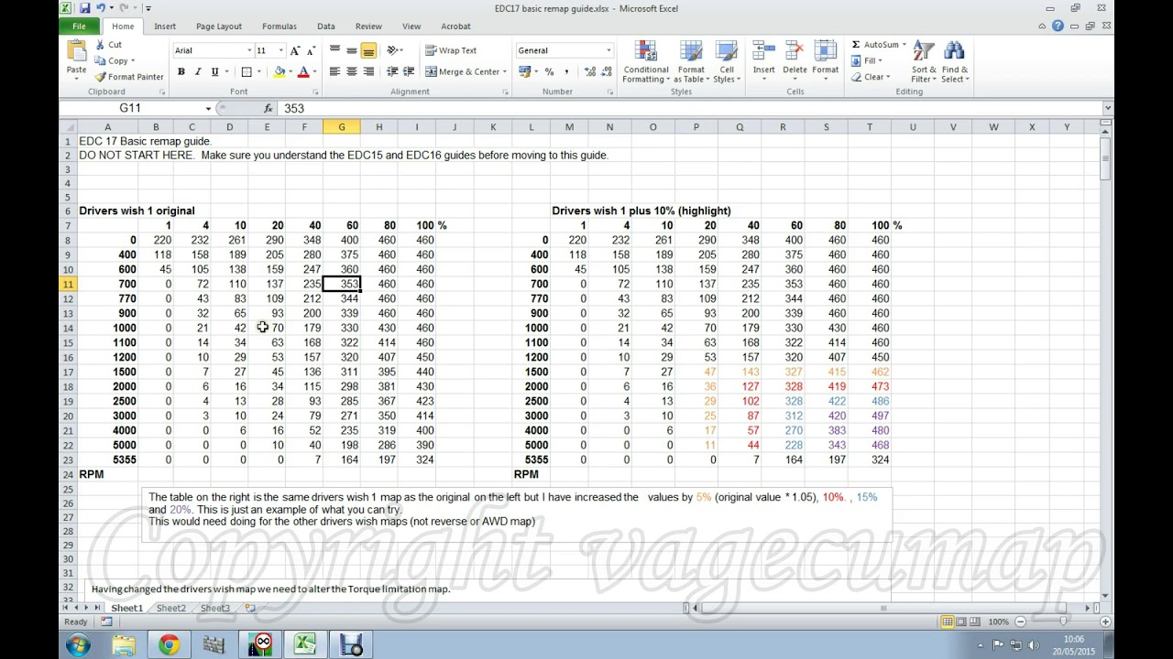The image size is (1173, 659).
Task: Toggle Center horizontal alignment
Action: [351, 71]
